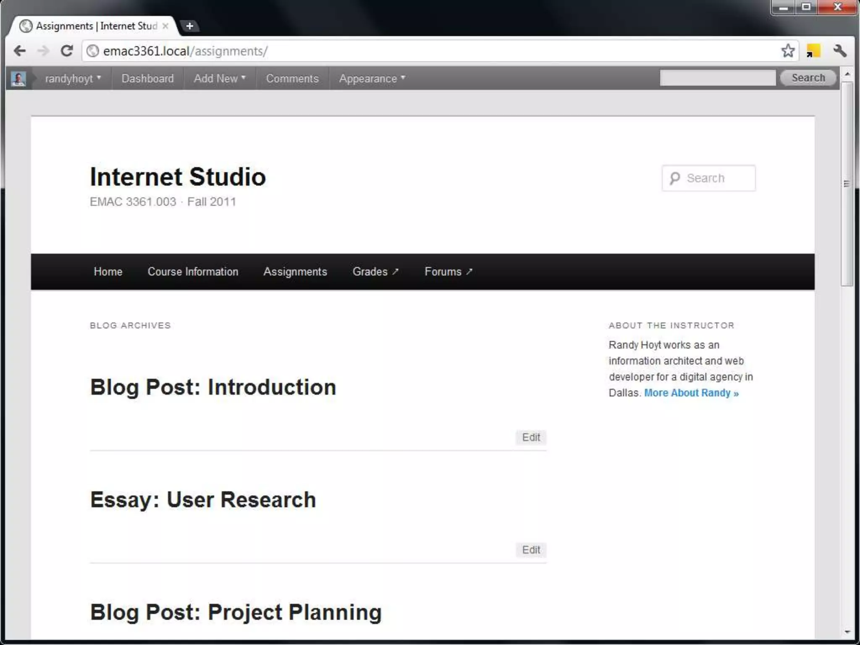Click the reload page icon

(x=66, y=51)
